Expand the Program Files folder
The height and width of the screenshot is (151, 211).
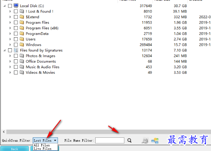click(x=10, y=23)
